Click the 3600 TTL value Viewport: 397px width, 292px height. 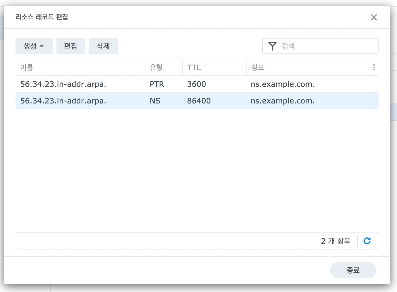click(196, 84)
